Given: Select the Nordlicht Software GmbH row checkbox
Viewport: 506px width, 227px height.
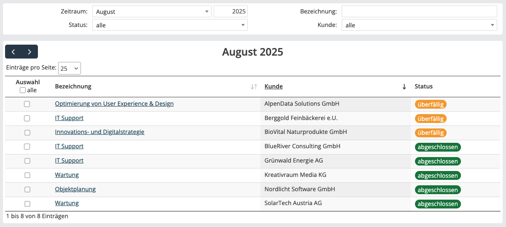Looking at the screenshot, I should (27, 190).
